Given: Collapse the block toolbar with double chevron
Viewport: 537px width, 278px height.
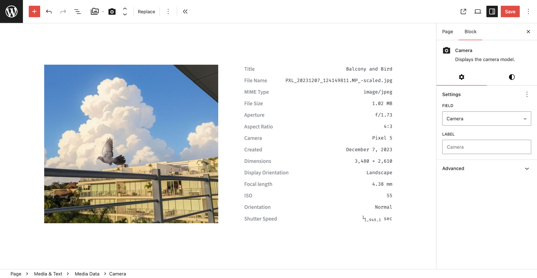Looking at the screenshot, I should point(185,12).
